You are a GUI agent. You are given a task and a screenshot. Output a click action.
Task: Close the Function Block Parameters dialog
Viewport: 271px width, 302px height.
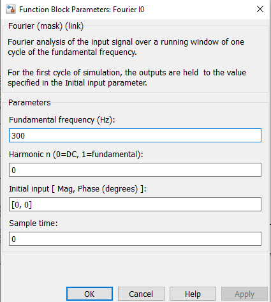(260, 9)
